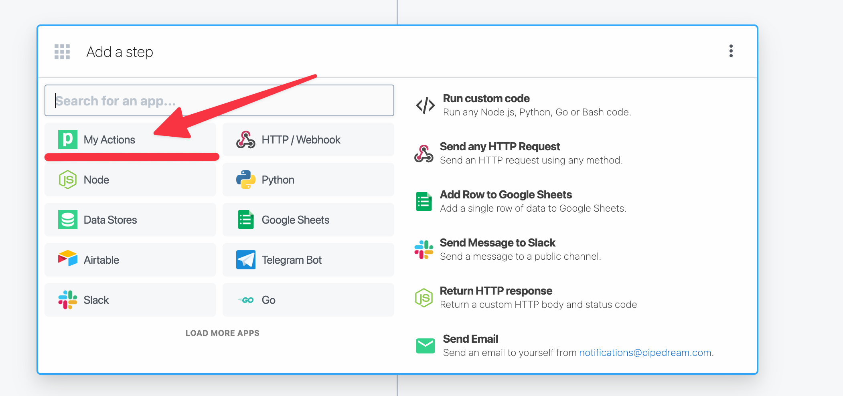The width and height of the screenshot is (843, 396).
Task: Click the Node.js hexagon icon in app list
Action: (x=68, y=180)
